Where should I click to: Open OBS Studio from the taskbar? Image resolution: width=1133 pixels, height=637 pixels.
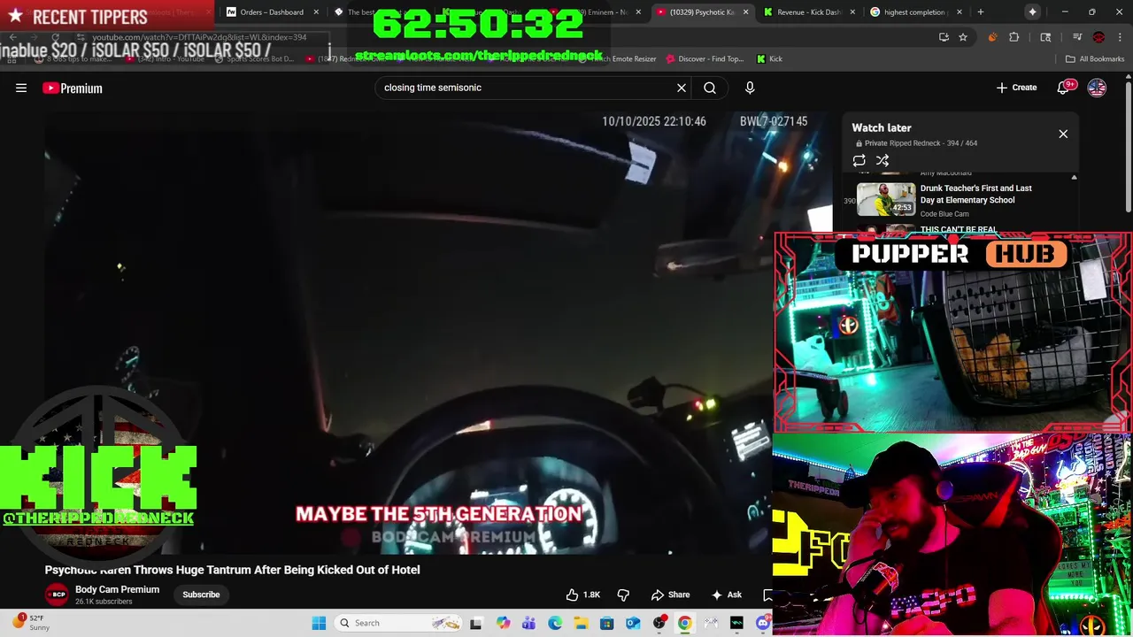coord(659,623)
